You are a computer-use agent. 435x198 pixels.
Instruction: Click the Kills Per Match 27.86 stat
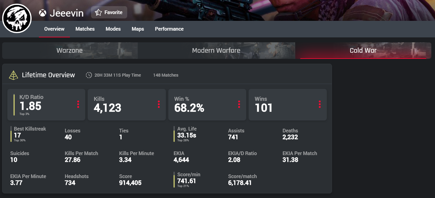[x=81, y=157]
